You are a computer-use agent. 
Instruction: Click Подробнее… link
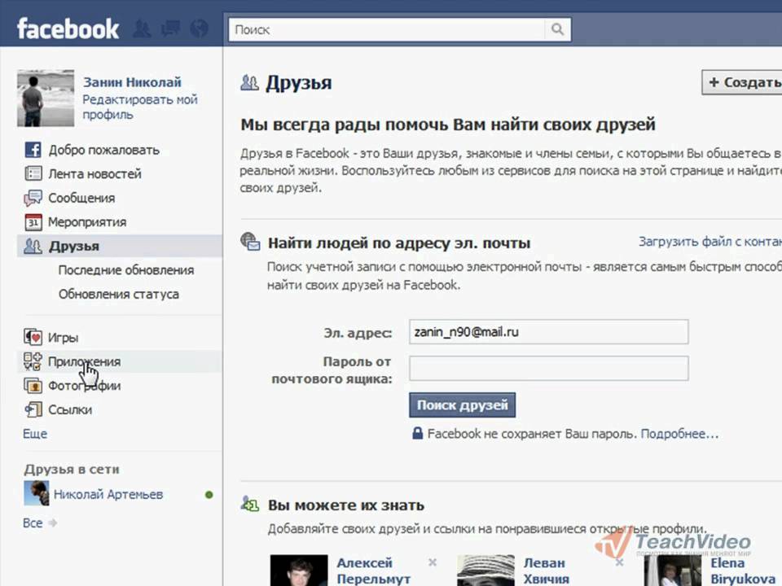click(x=679, y=434)
